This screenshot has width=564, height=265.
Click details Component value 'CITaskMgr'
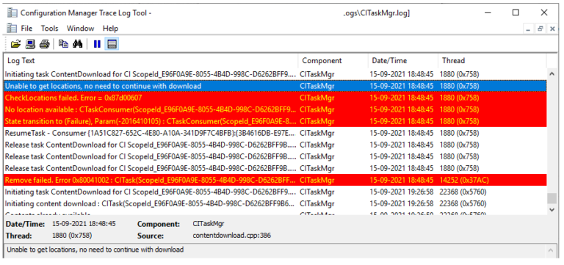coord(209,224)
